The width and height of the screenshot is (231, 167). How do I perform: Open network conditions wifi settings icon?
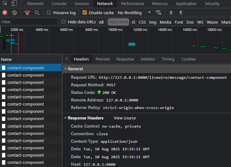tap(159, 13)
